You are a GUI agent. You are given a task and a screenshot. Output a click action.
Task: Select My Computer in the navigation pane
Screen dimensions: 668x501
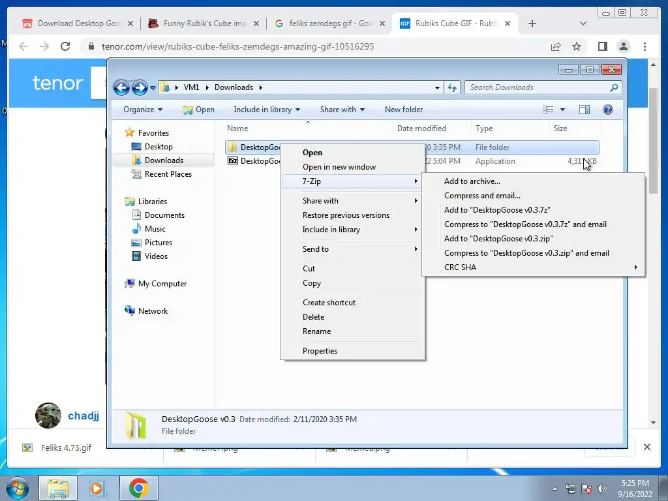[x=162, y=284]
